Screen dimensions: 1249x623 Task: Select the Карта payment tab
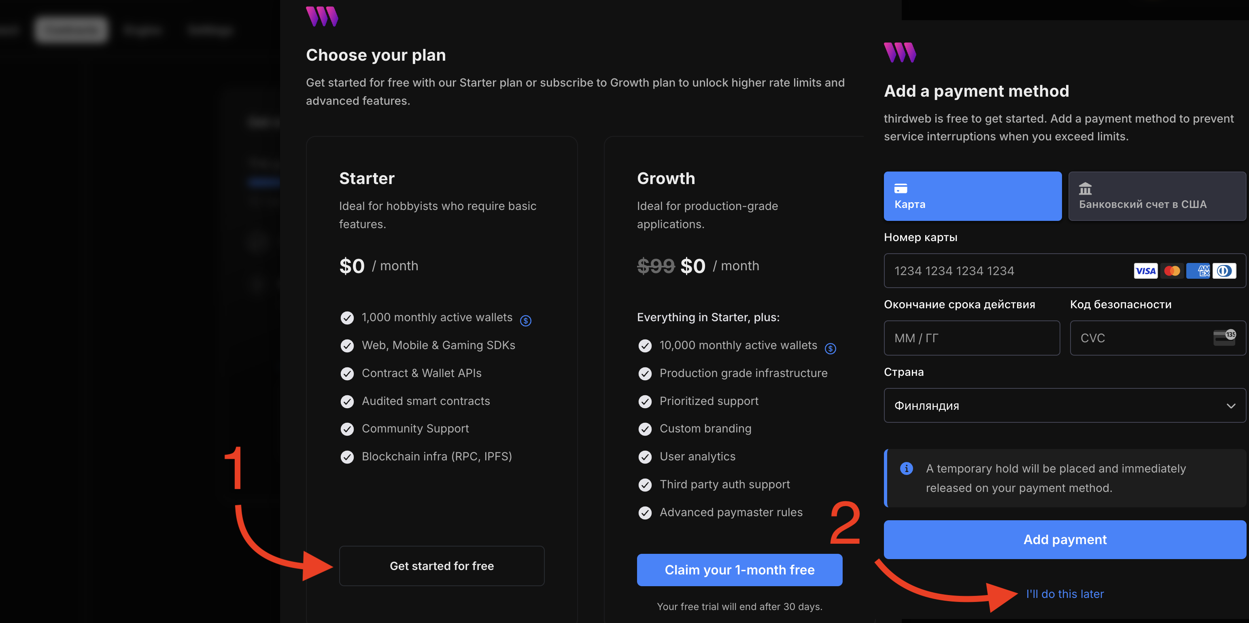pyautogui.click(x=973, y=196)
